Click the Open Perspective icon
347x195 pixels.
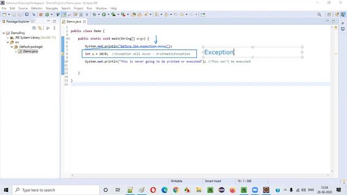(x=329, y=15)
